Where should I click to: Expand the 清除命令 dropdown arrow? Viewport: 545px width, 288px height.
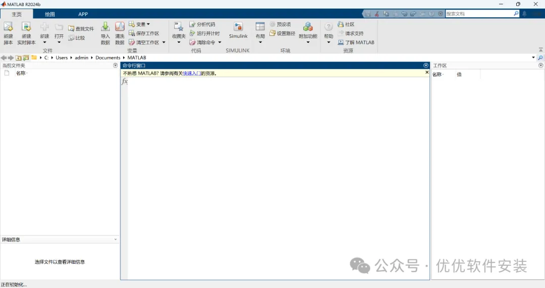point(220,42)
